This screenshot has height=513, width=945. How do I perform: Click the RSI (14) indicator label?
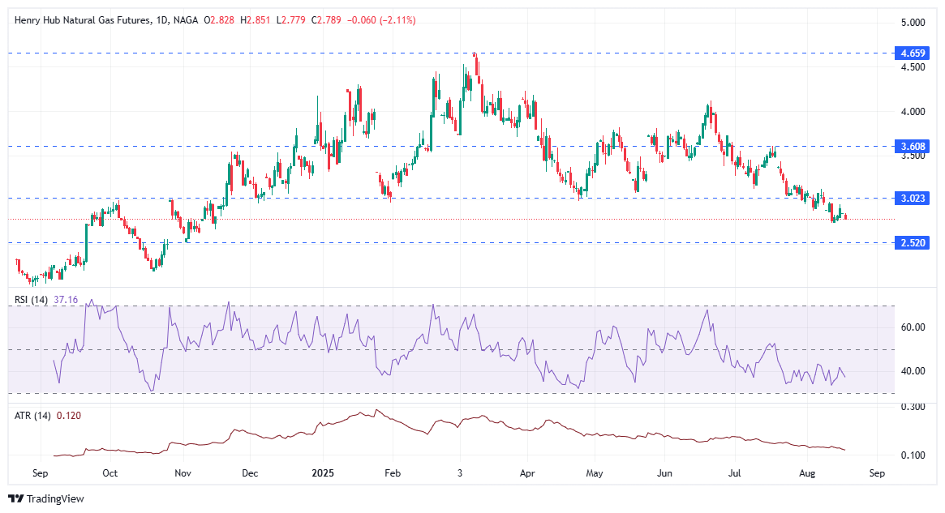tap(31, 299)
